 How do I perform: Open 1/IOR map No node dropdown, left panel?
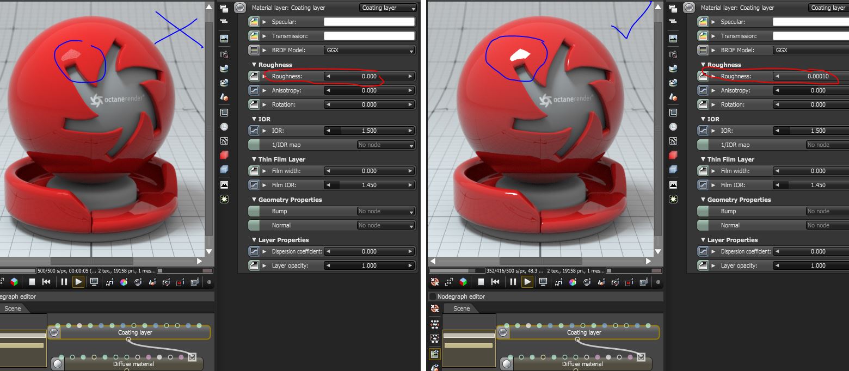pos(386,145)
